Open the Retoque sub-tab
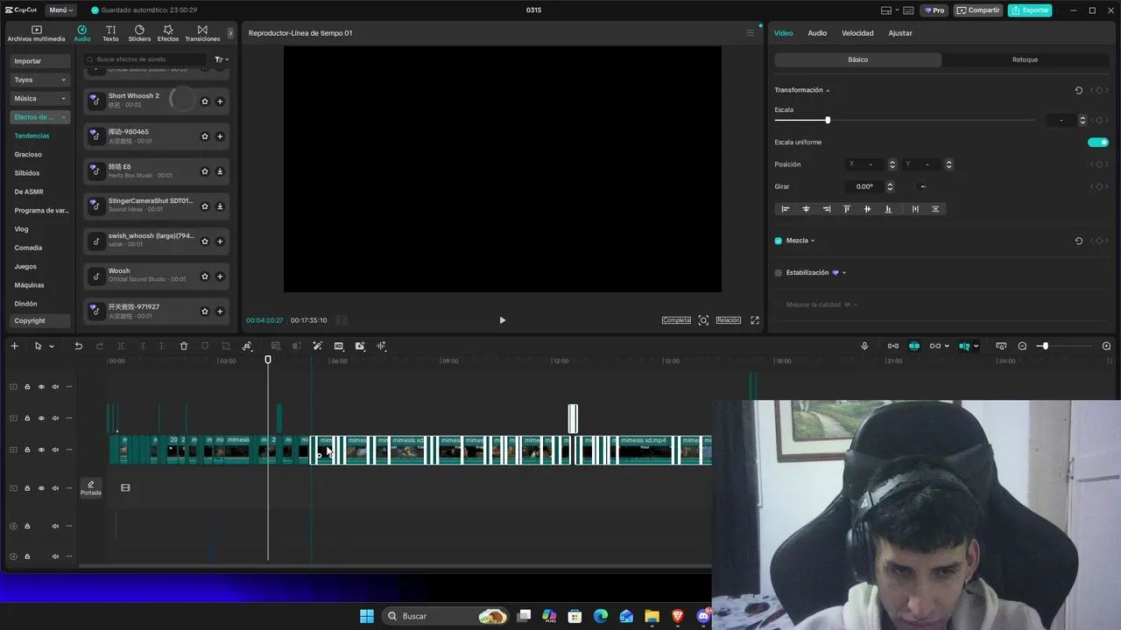 point(1025,59)
